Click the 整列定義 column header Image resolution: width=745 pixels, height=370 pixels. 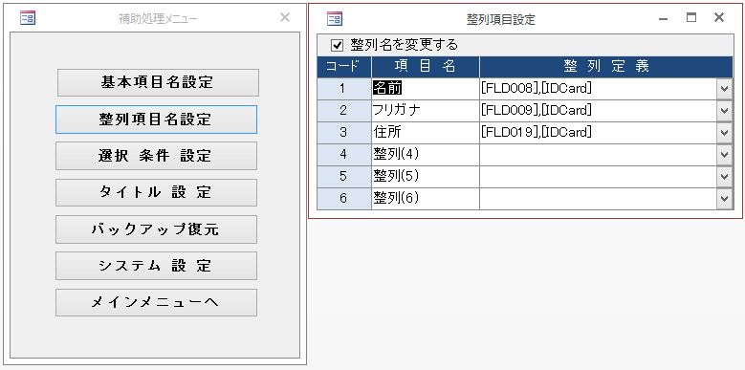606,67
